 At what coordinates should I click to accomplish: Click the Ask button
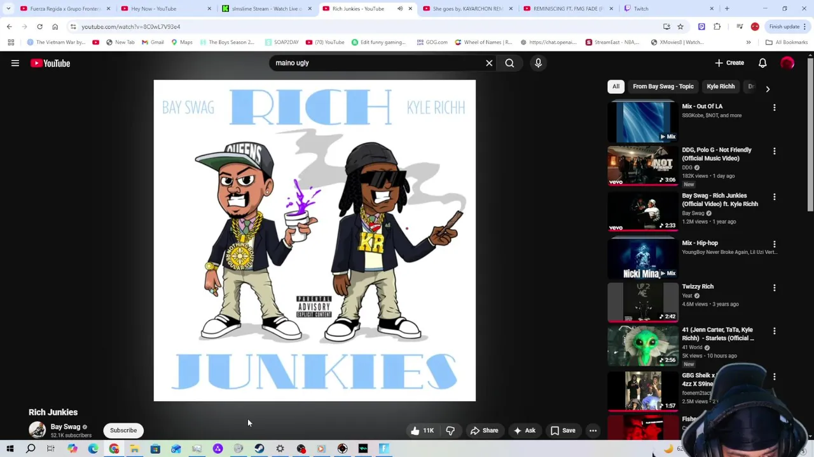(525, 430)
